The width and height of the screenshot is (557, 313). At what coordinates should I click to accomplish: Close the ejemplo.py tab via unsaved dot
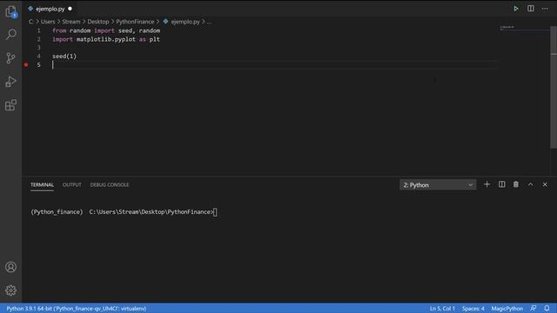(x=70, y=9)
